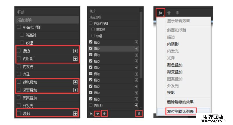Click the plus icon next to 渐变叠加
Image resolution: width=233 pixels, height=125 pixels.
tap(75, 90)
